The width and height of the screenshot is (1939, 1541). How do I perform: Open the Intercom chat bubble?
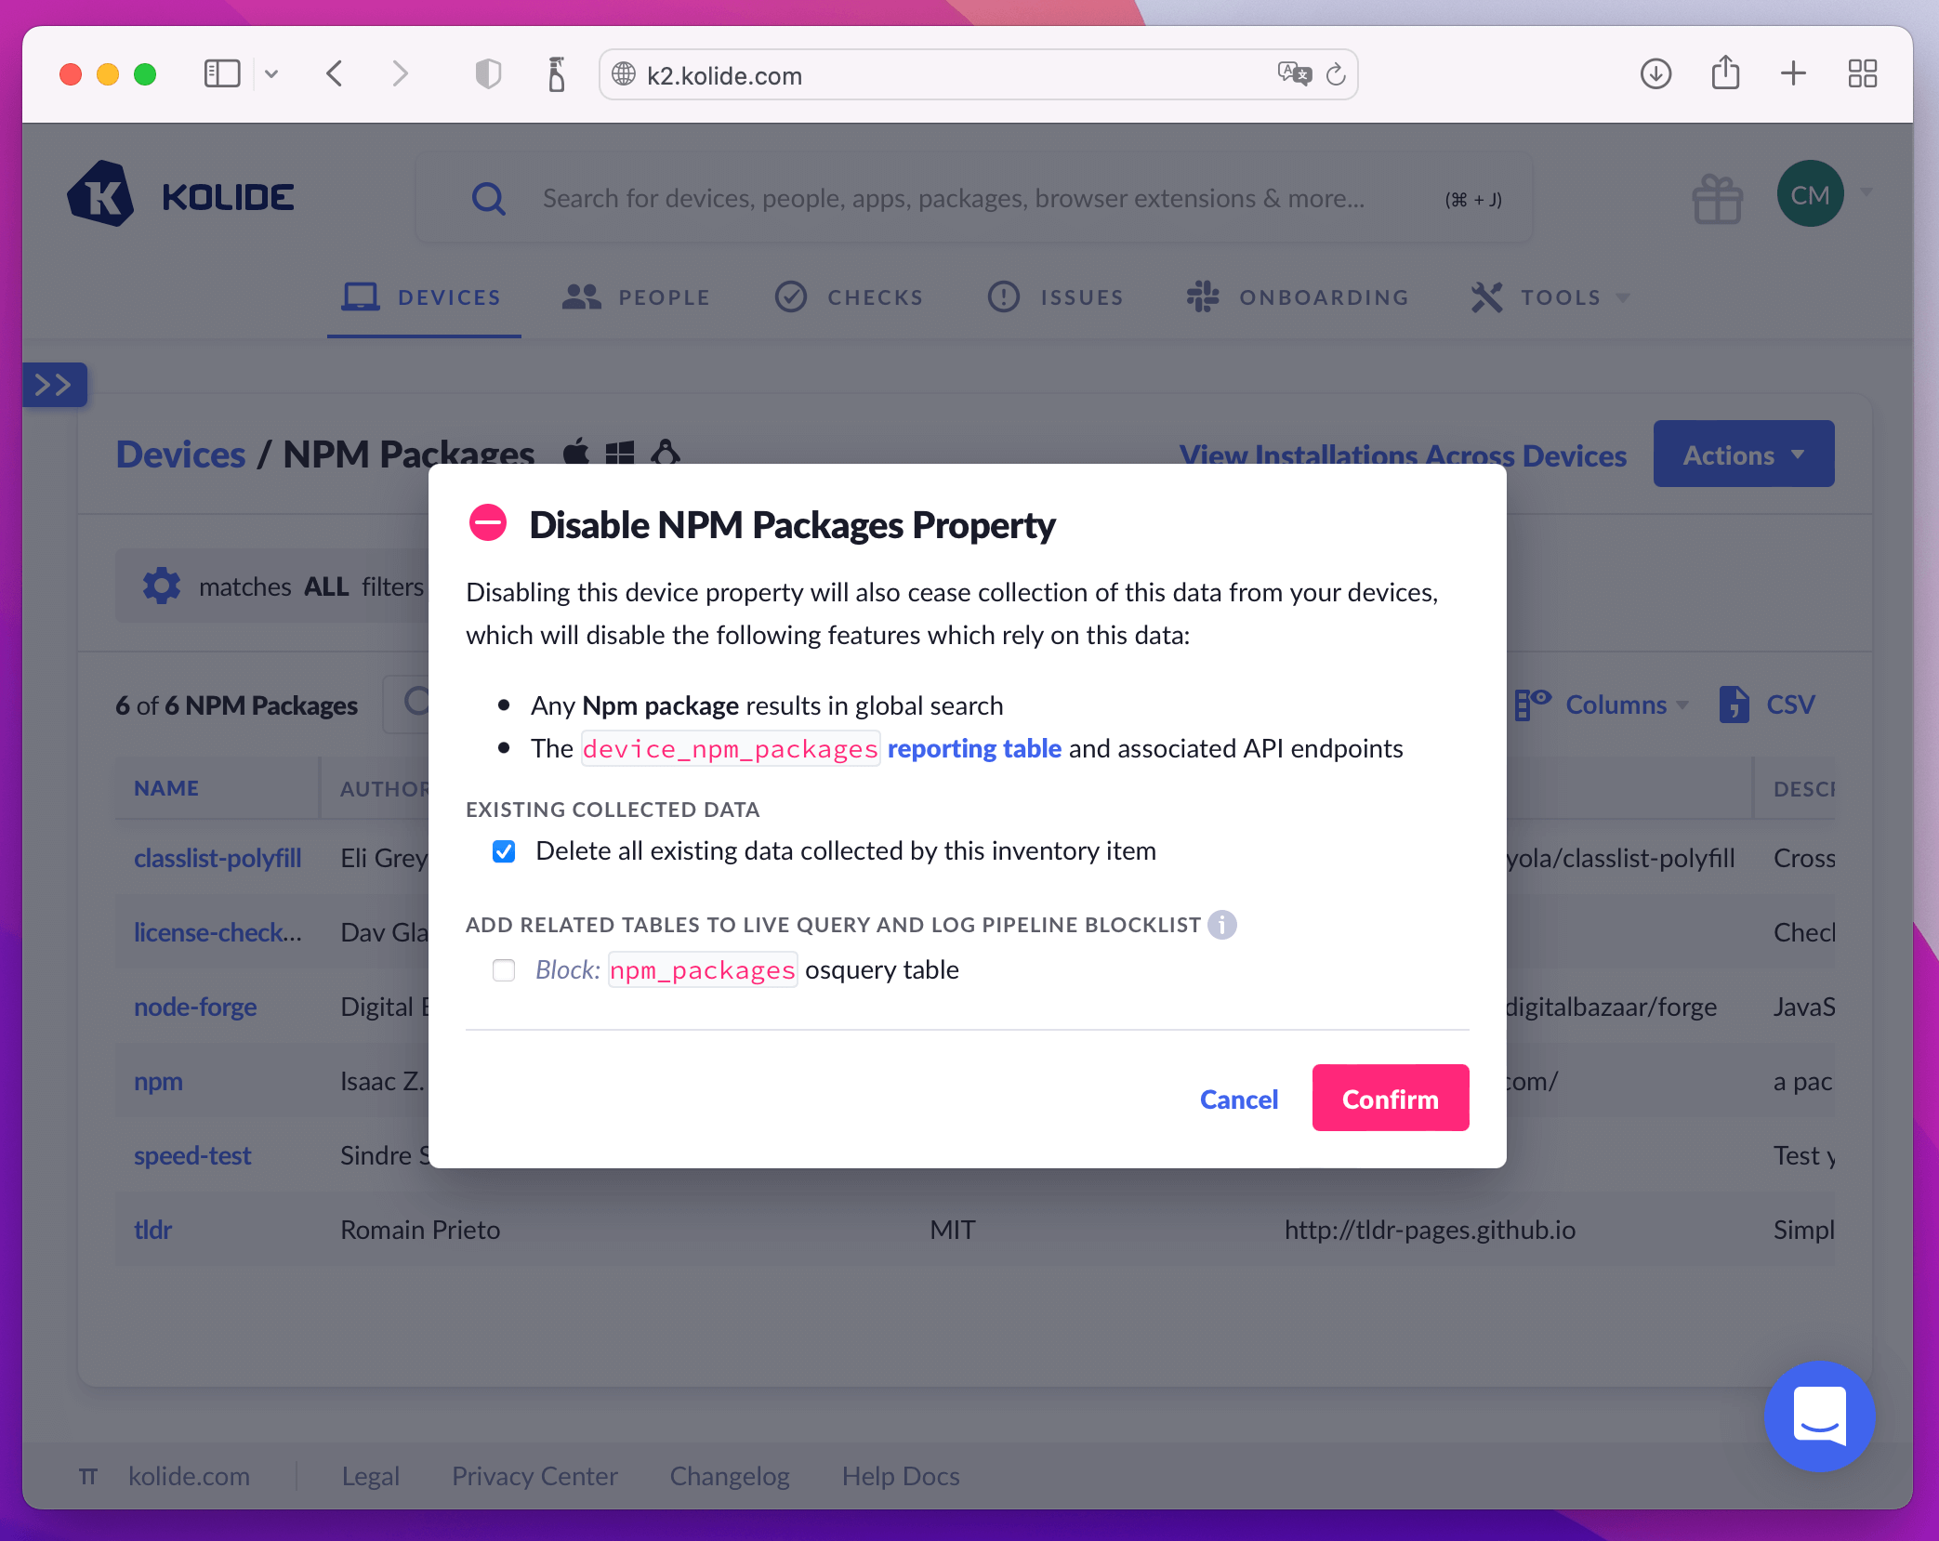click(x=1818, y=1416)
